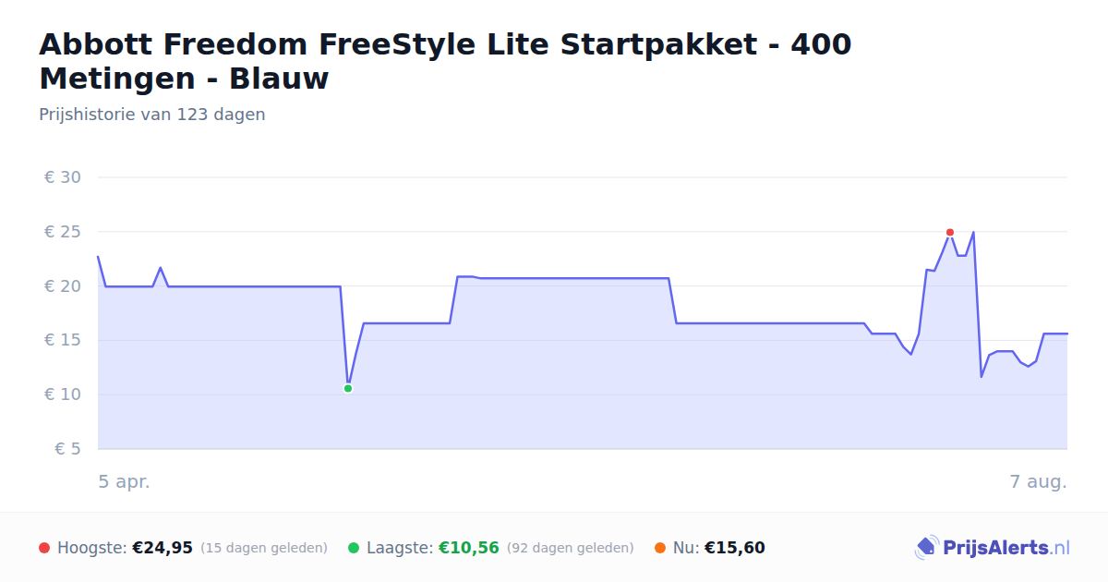The height and width of the screenshot is (582, 1108).
Task: Click the € 30 axis label
Action: [x=63, y=177]
